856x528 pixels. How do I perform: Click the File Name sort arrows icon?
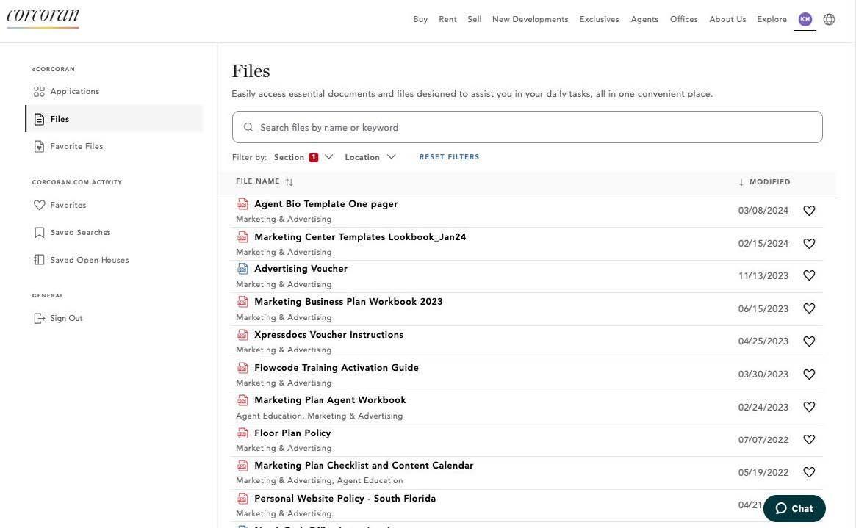coord(289,182)
